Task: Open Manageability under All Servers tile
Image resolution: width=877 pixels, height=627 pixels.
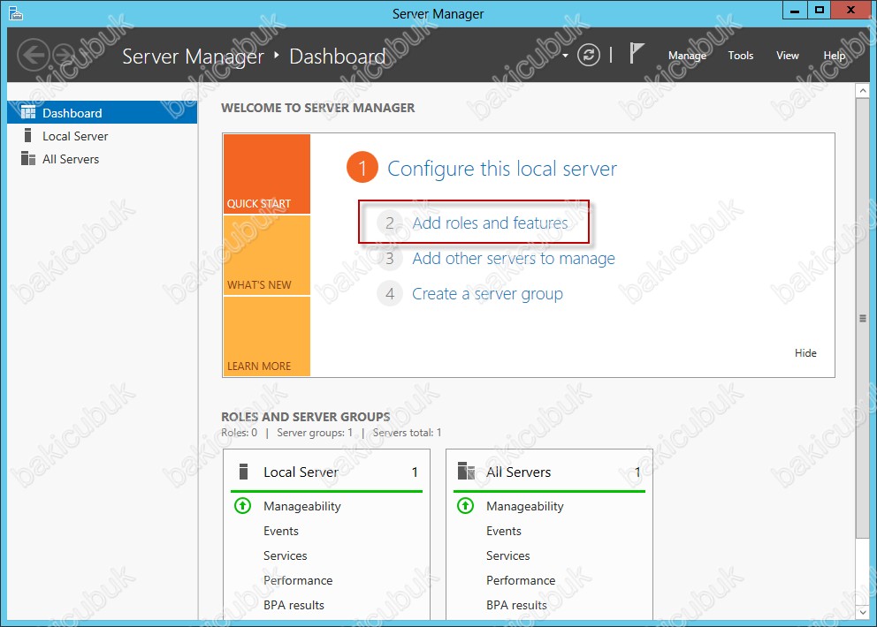Action: coord(524,506)
